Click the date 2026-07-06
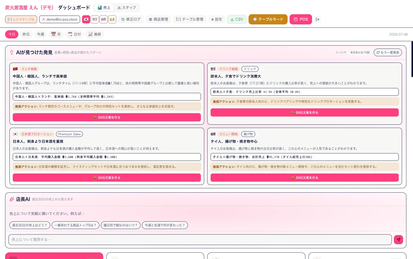Viewport: 413px width, 259px height. (x=398, y=34)
